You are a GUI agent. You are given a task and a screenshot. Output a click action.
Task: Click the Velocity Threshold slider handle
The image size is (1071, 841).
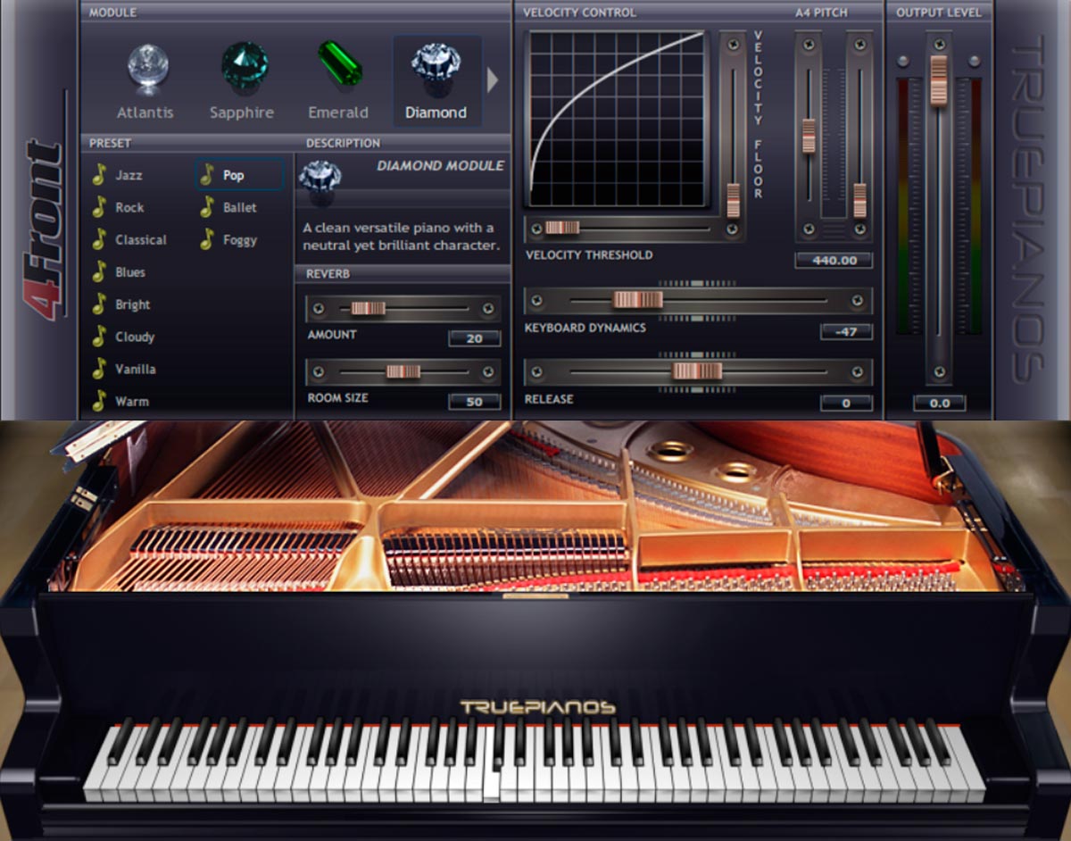562,229
